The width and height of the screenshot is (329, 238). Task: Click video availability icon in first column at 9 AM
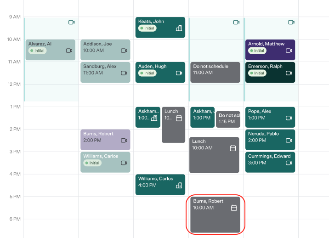pos(72,22)
